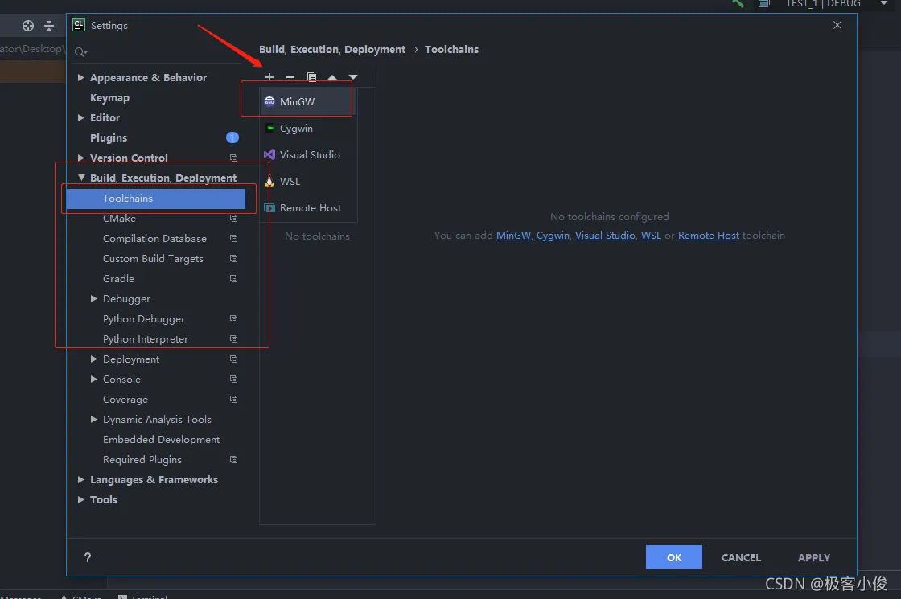
Task: Select Compilation Database in the settings tree
Action: 154,238
